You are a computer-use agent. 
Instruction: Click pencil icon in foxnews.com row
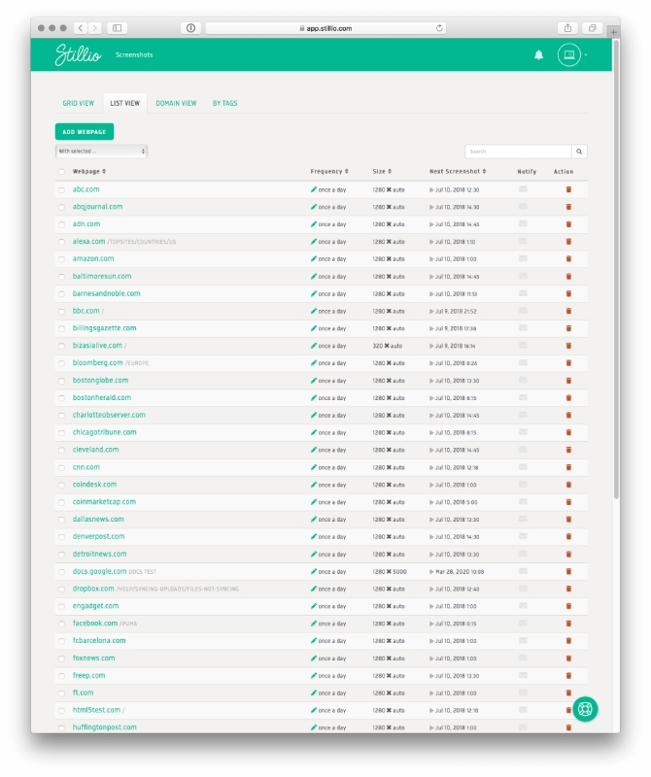pyautogui.click(x=313, y=658)
